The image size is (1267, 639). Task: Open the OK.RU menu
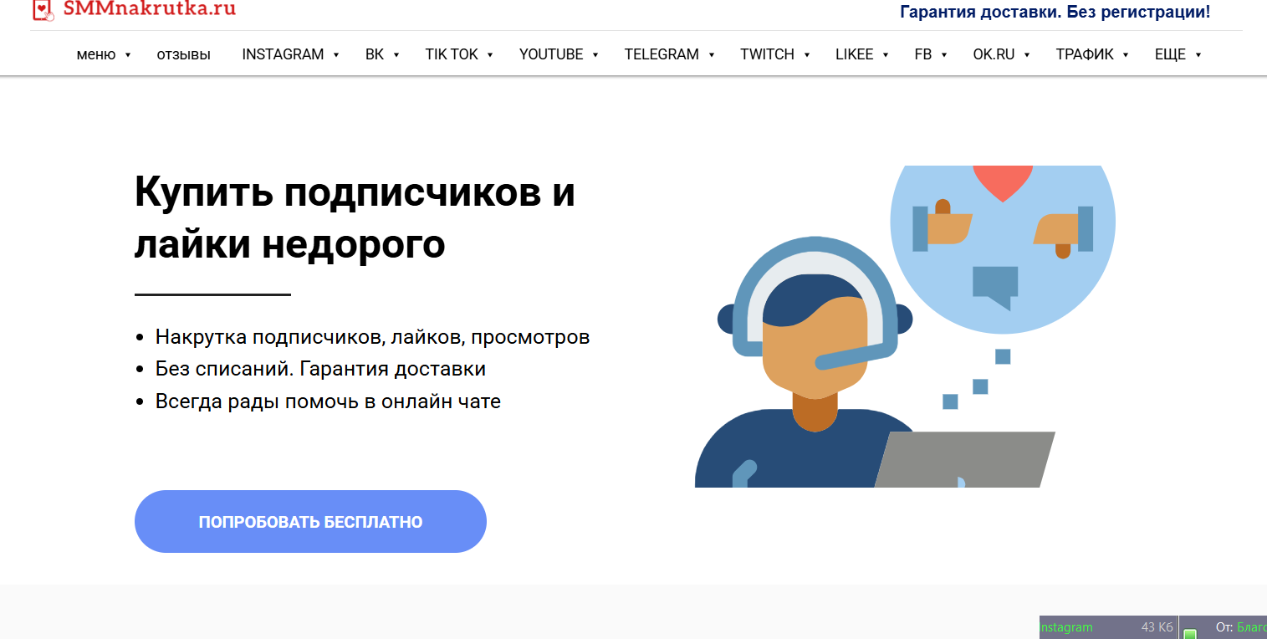coord(1001,54)
